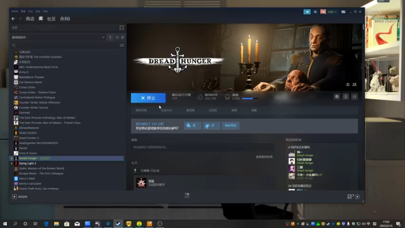Click view latest news link
The height and width of the screenshot is (228, 405).
264,157
